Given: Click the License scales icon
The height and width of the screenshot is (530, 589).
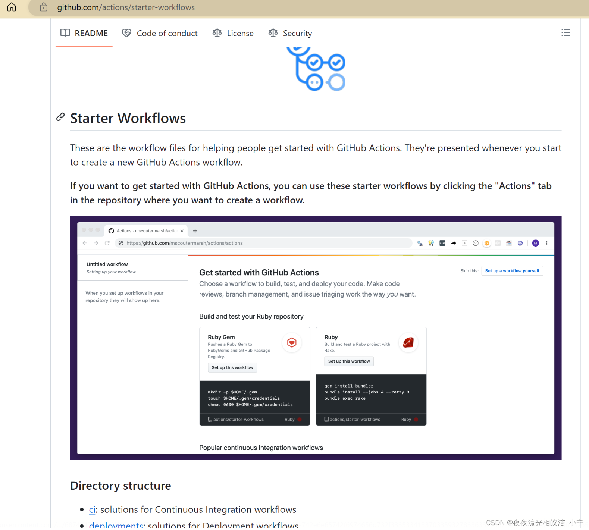Looking at the screenshot, I should pos(217,33).
